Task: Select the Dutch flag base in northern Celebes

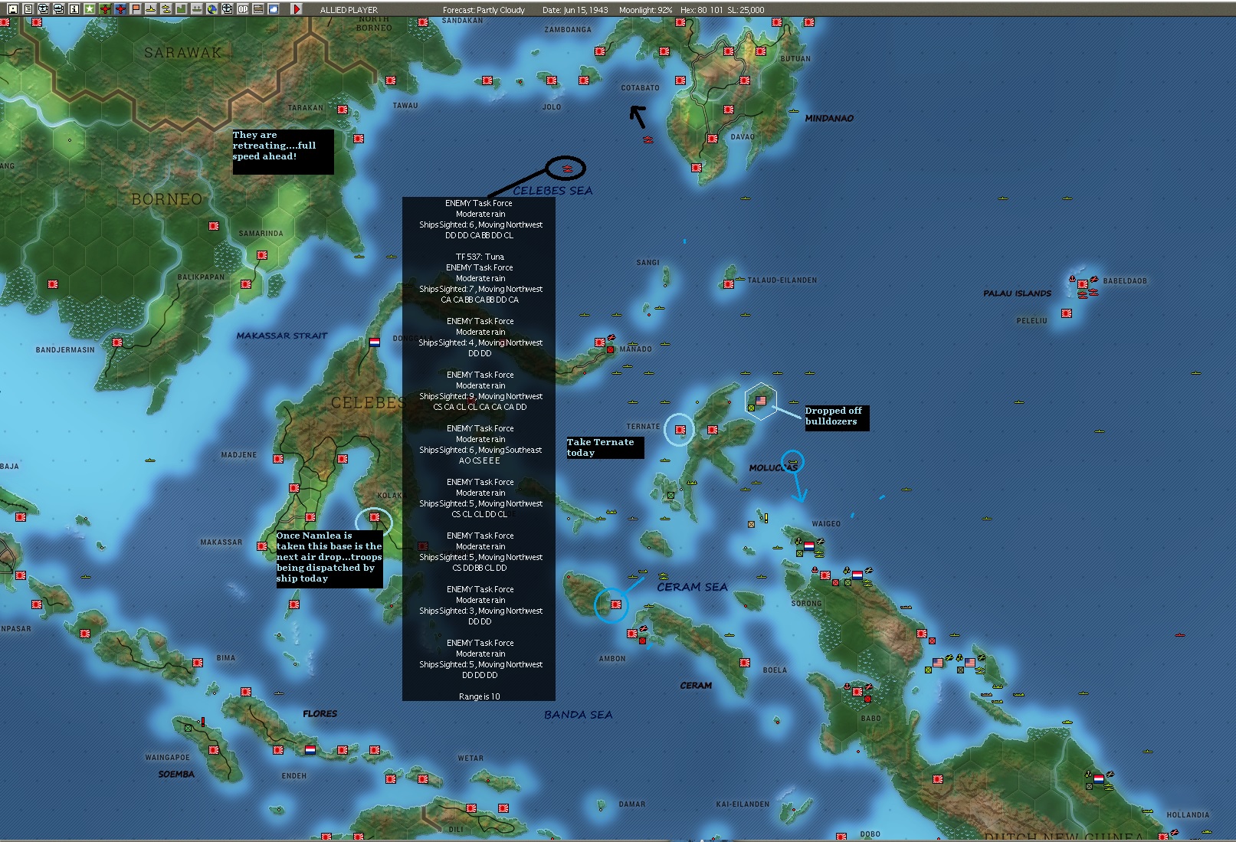Action: pos(375,342)
